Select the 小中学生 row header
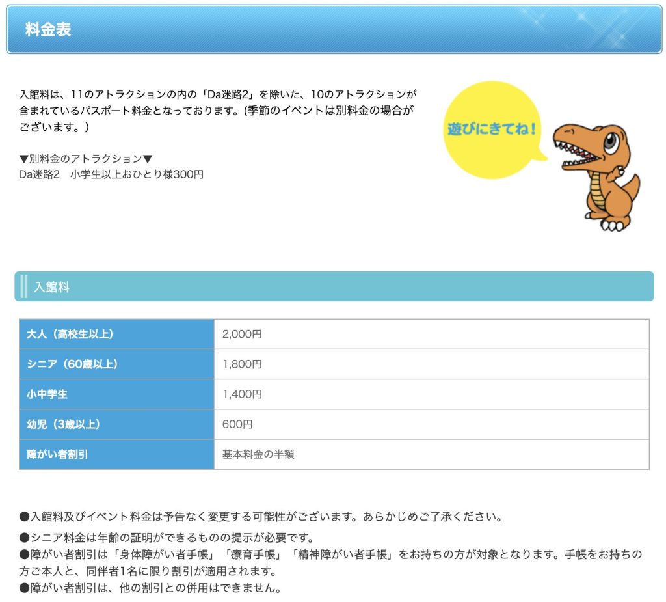666x602 pixels. (47, 394)
